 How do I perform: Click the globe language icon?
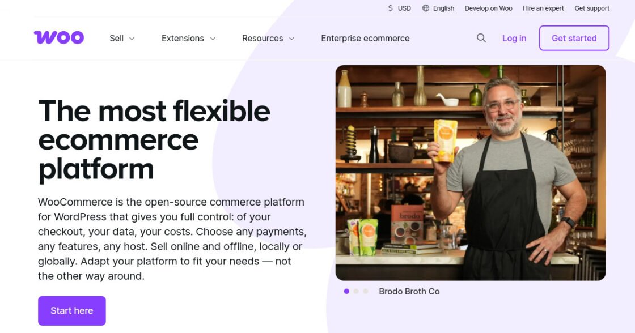coord(426,8)
